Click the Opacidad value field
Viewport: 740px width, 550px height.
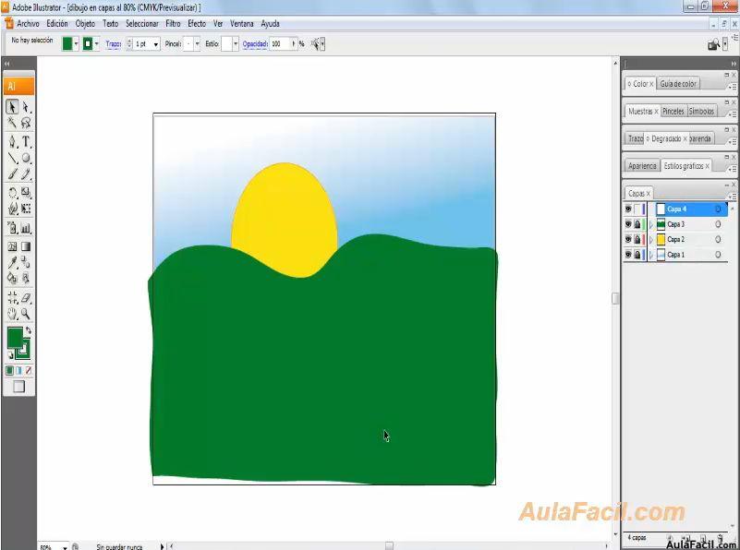[x=279, y=43]
